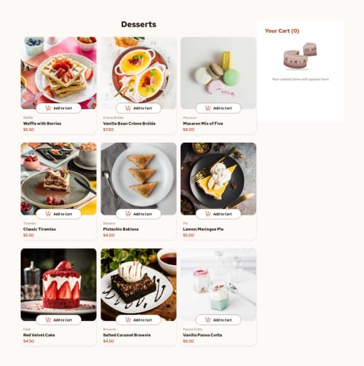
Task: Add Vanilla Panna Cotta to cart
Action: (218, 320)
